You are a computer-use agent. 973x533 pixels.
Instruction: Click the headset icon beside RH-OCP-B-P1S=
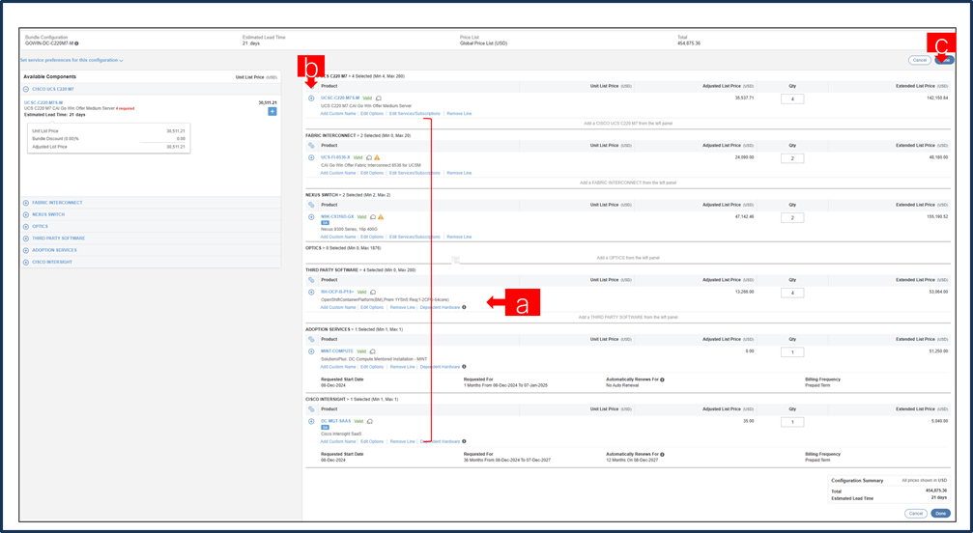373,292
